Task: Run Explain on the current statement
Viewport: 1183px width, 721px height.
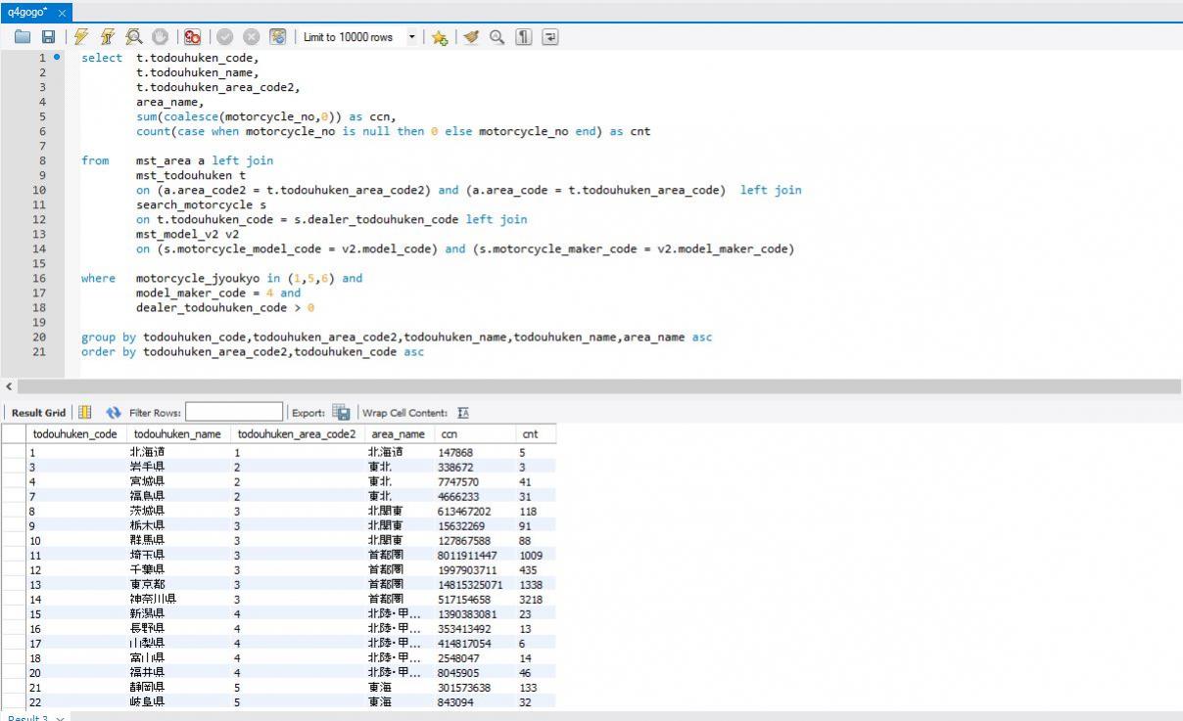Action: tap(132, 37)
